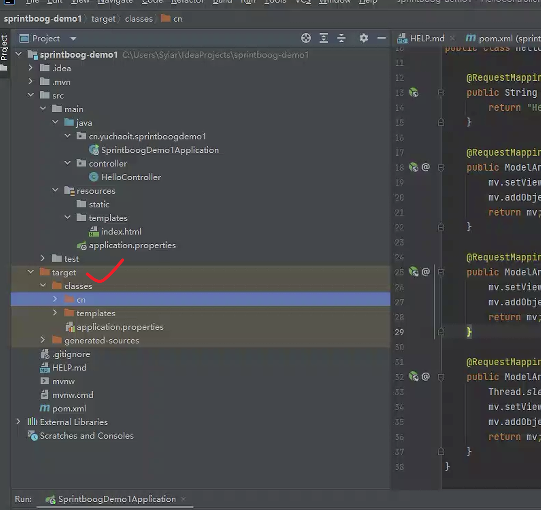Switch to the HELP.md editor tab

coord(426,38)
